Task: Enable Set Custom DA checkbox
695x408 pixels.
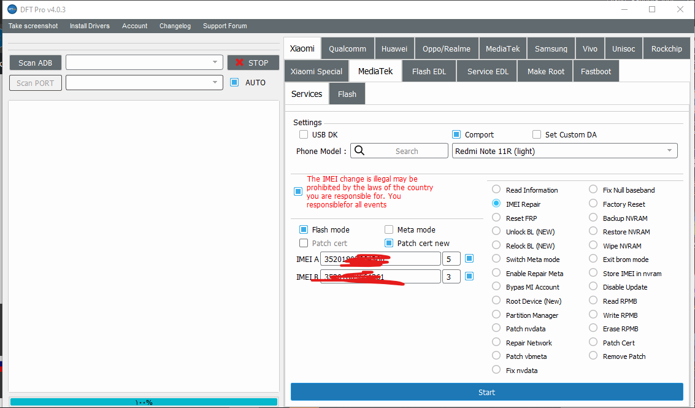Action: pyautogui.click(x=537, y=134)
